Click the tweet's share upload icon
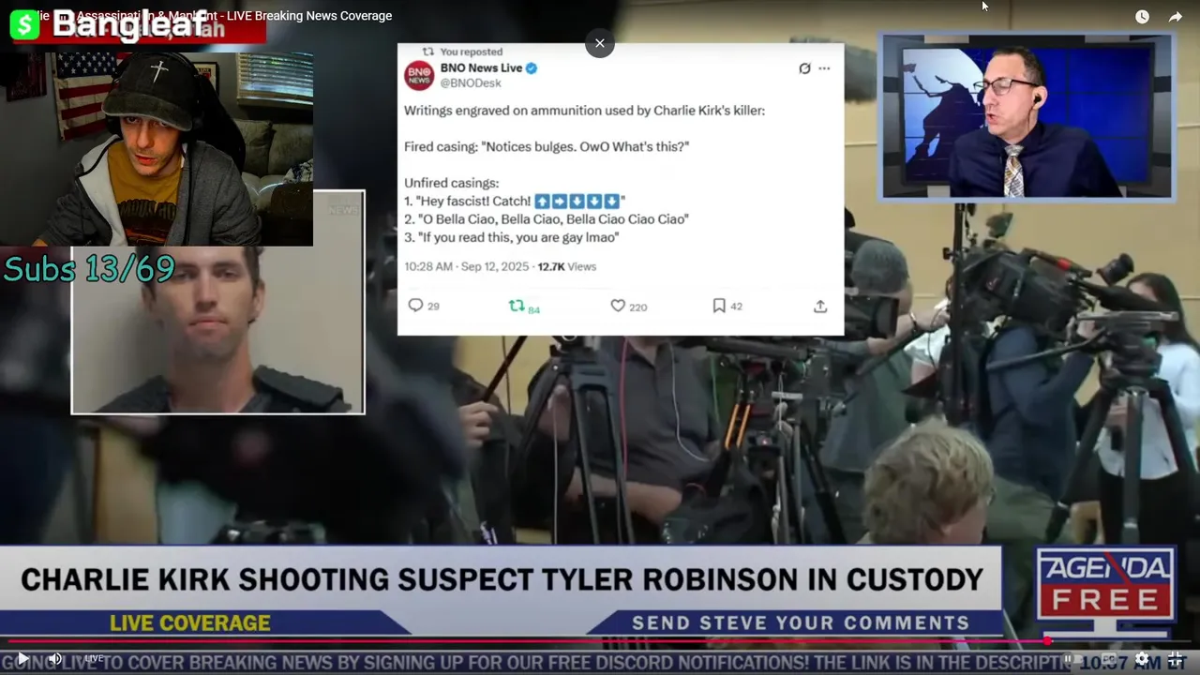Viewport: 1200px width, 675px height. [x=820, y=306]
